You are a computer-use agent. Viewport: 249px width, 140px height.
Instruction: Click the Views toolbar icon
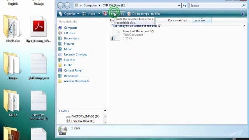tap(84, 14)
